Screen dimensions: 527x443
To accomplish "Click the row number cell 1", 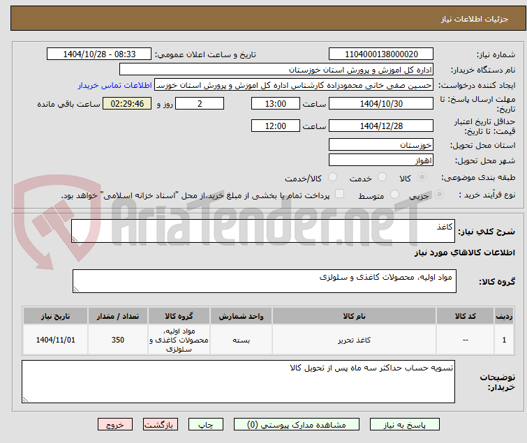I will pos(504,340).
